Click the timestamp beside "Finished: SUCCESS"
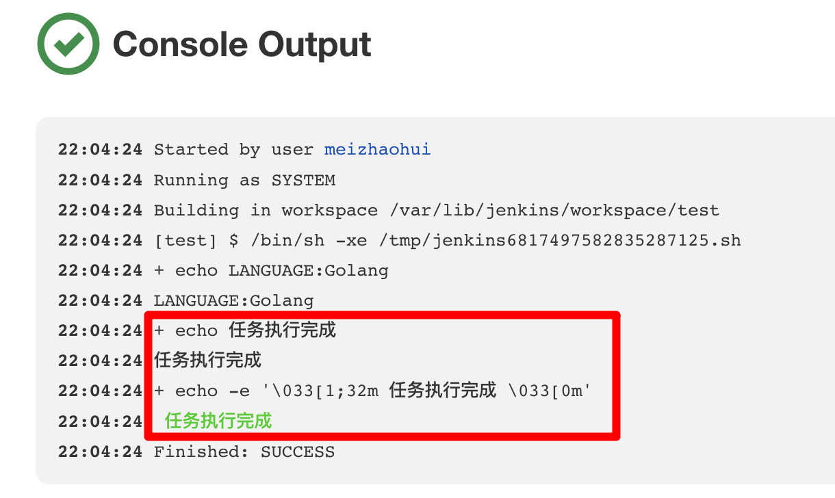The image size is (835, 498). (x=100, y=452)
